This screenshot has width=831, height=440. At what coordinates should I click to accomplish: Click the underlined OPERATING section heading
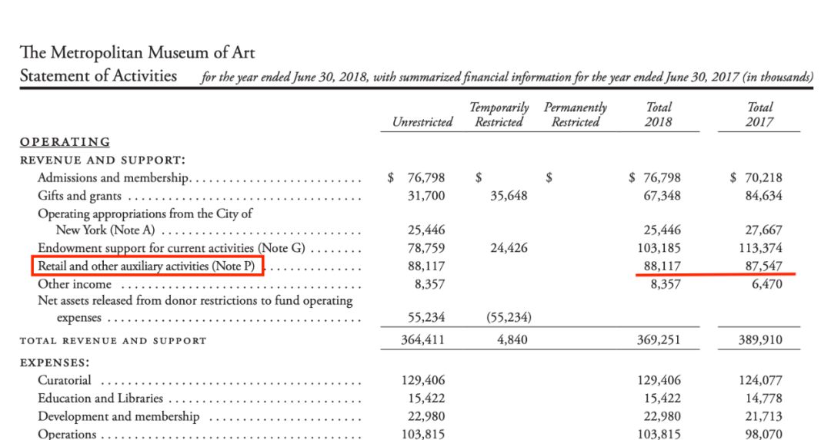pos(65,142)
